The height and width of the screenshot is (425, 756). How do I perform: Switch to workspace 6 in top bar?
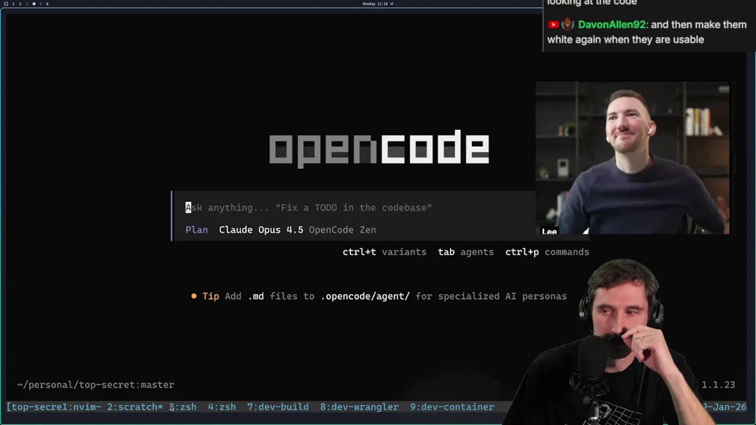(x=47, y=4)
